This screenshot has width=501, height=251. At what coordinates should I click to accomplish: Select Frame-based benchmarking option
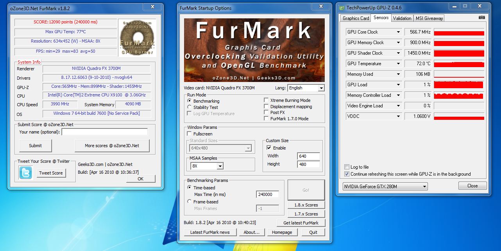(190, 202)
